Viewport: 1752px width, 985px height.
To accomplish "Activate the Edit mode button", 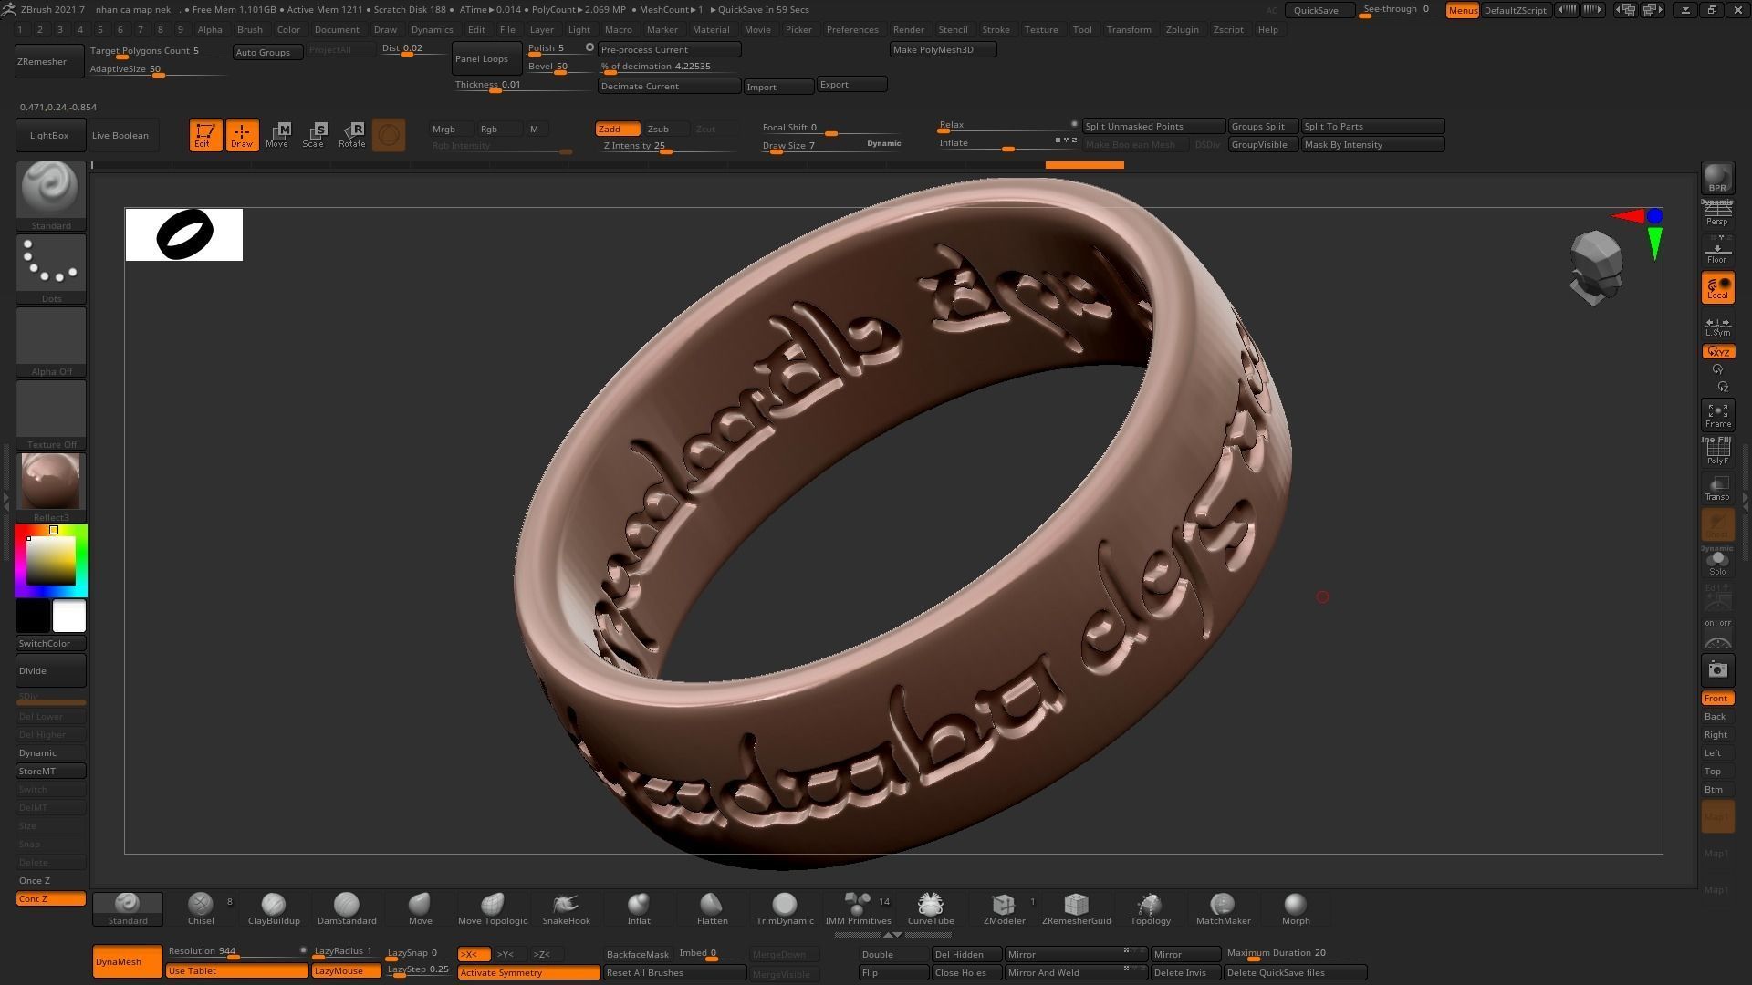I will point(205,135).
